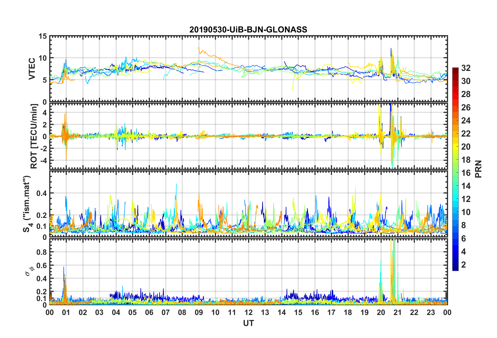Click the sigma phi axis label
Viewport: 497px width, 338px height.
point(29,271)
